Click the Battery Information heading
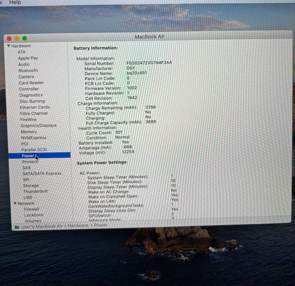Viewport: 295px width, 286px height. tap(96, 48)
